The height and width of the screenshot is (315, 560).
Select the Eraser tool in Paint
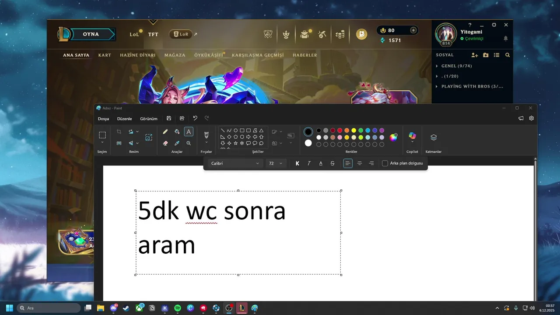coord(165,143)
